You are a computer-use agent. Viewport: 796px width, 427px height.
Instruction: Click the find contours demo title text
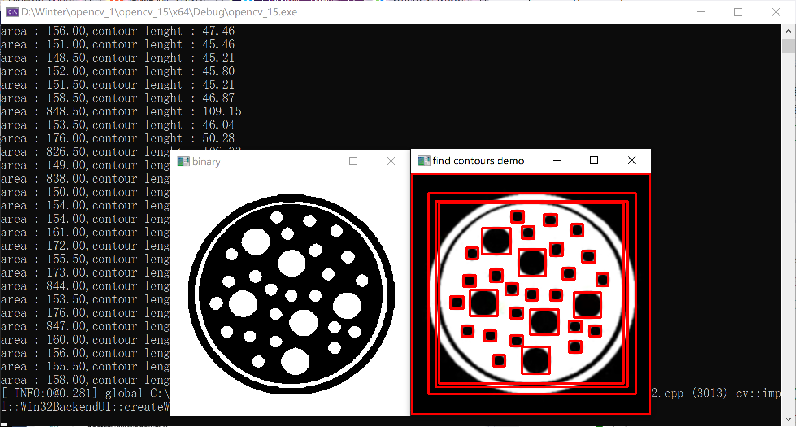point(478,161)
